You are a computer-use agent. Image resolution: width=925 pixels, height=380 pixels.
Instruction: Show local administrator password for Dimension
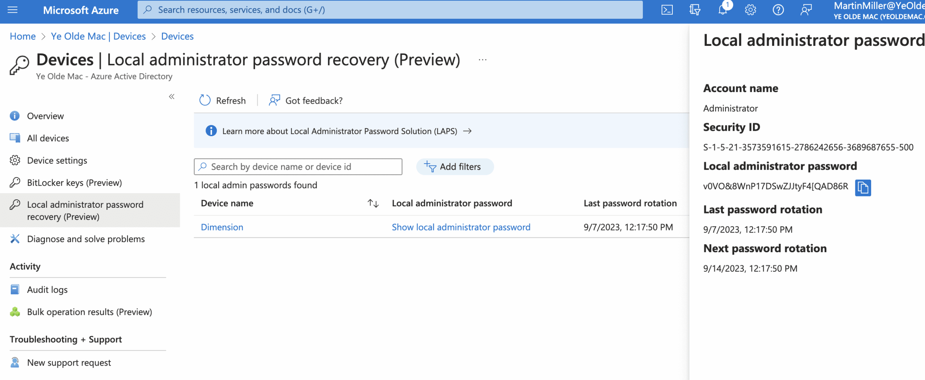(461, 227)
